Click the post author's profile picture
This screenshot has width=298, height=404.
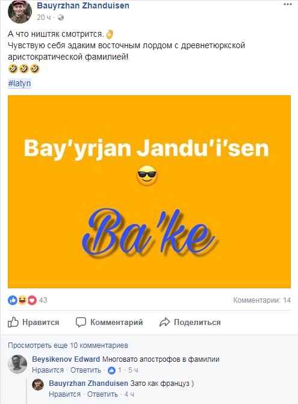[x=20, y=11]
